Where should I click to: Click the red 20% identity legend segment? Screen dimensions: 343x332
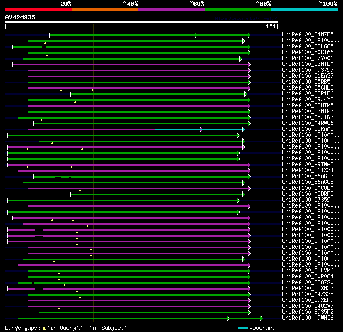[x=39, y=10]
